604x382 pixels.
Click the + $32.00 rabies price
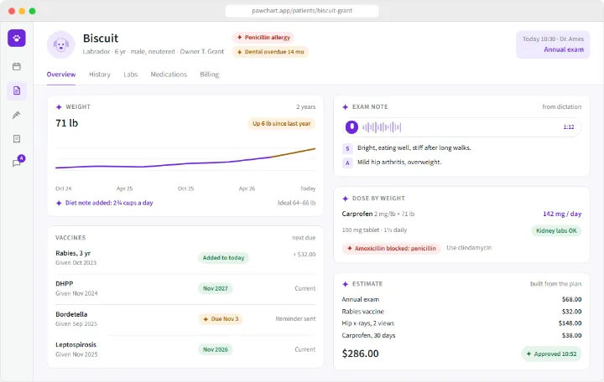[305, 255]
